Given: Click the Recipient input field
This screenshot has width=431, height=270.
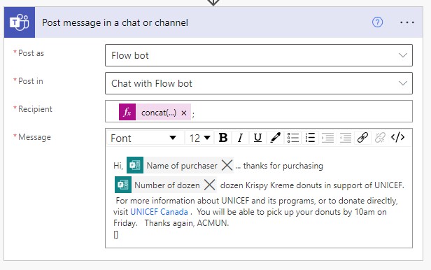Looking at the screenshot, I should click(259, 111).
